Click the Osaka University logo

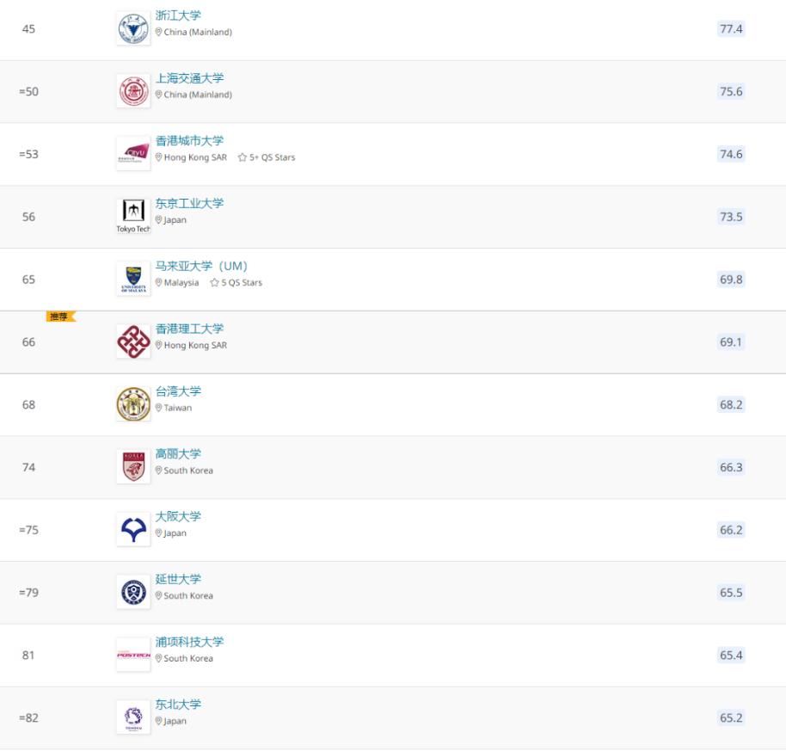coord(133,530)
